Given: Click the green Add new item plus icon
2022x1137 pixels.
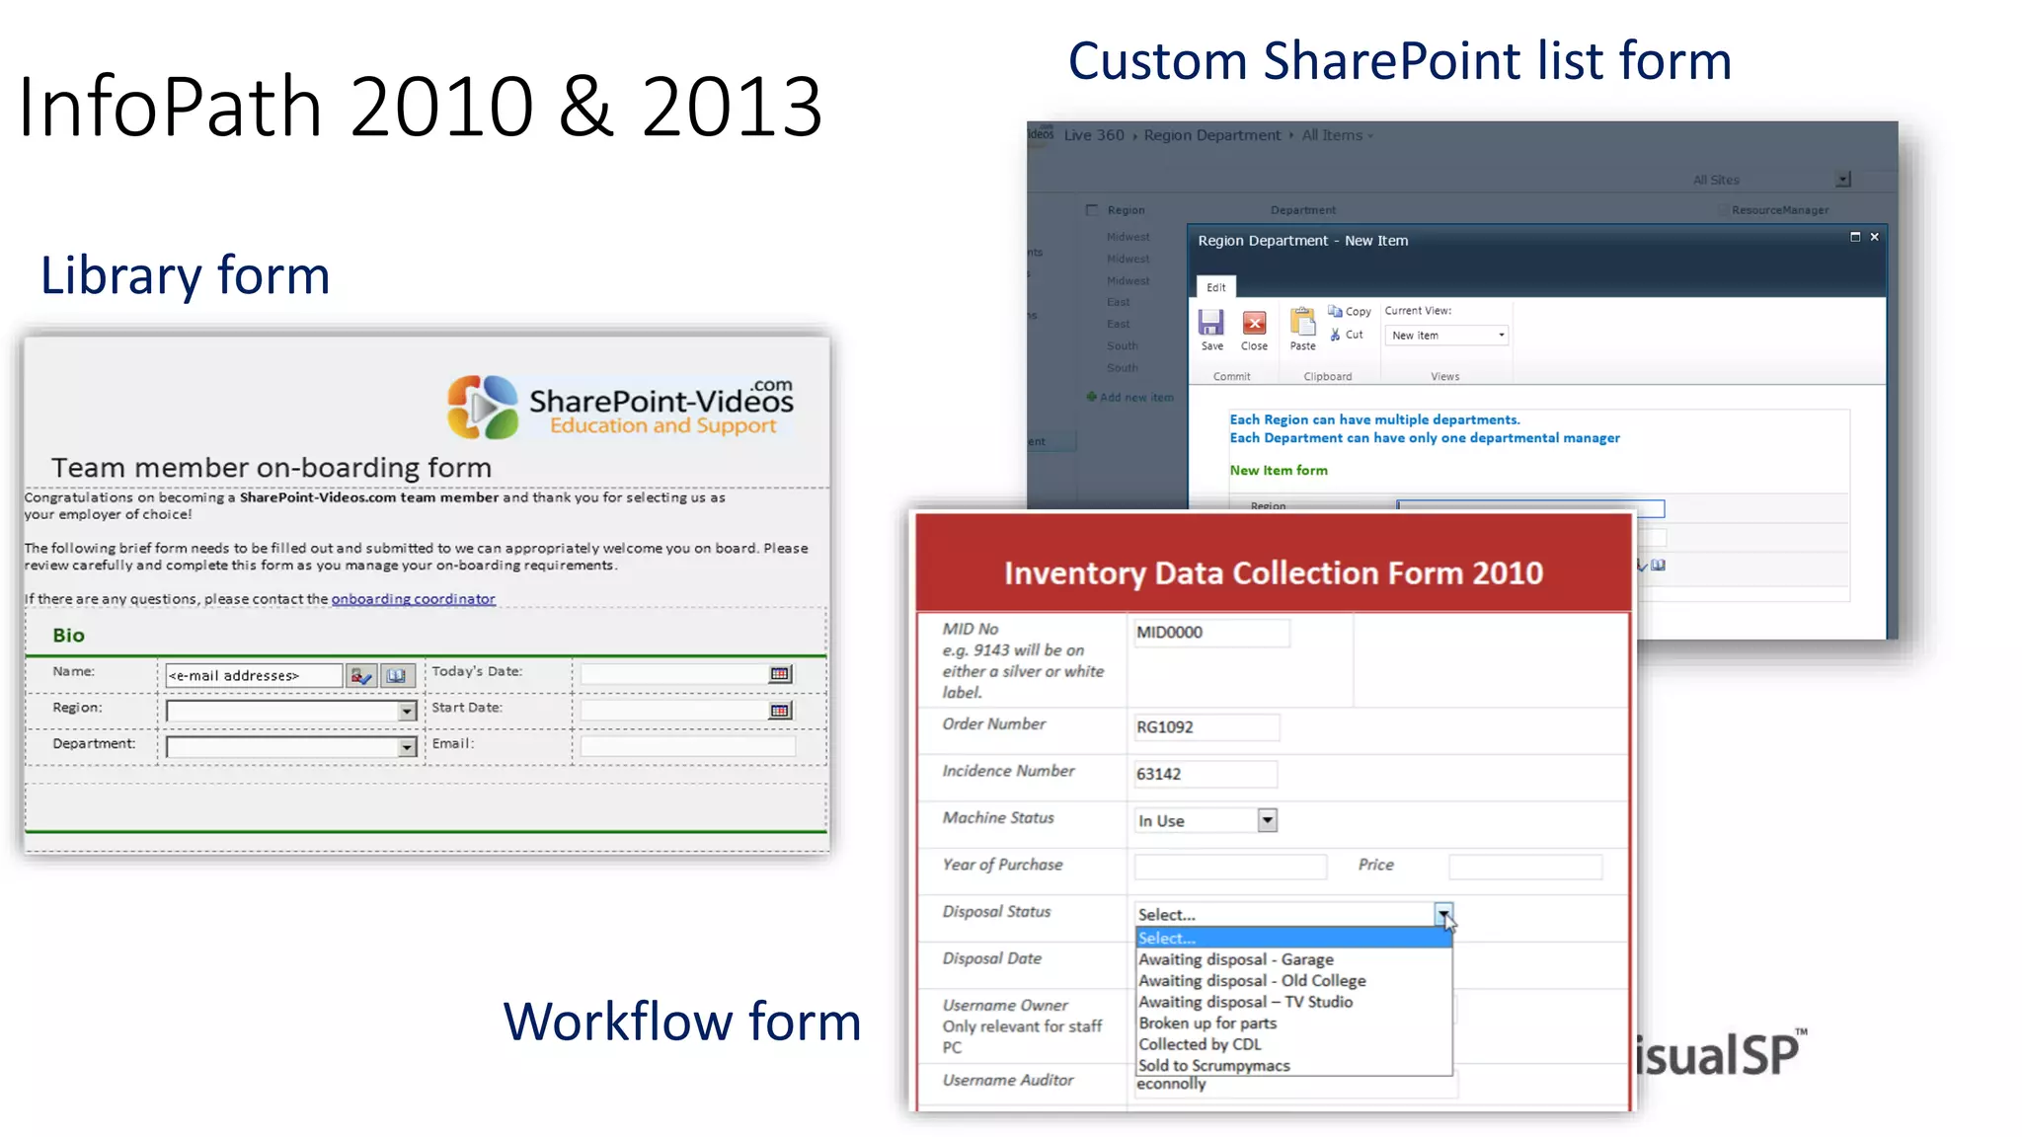Looking at the screenshot, I should click(1091, 397).
